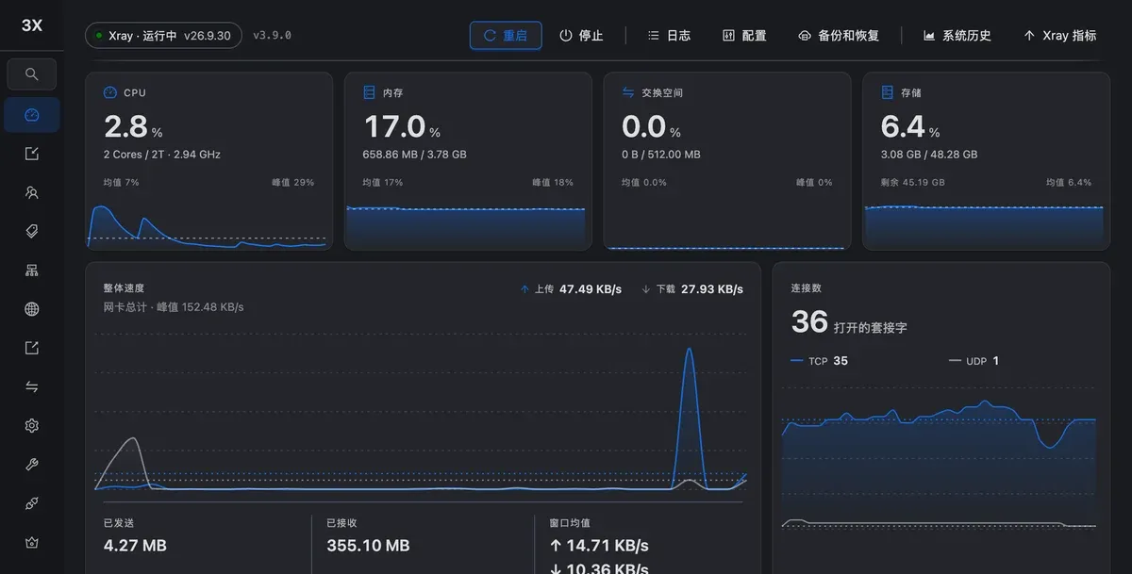Click the 停止 stop button
Viewport: 1132px width, 574px height.
[581, 36]
